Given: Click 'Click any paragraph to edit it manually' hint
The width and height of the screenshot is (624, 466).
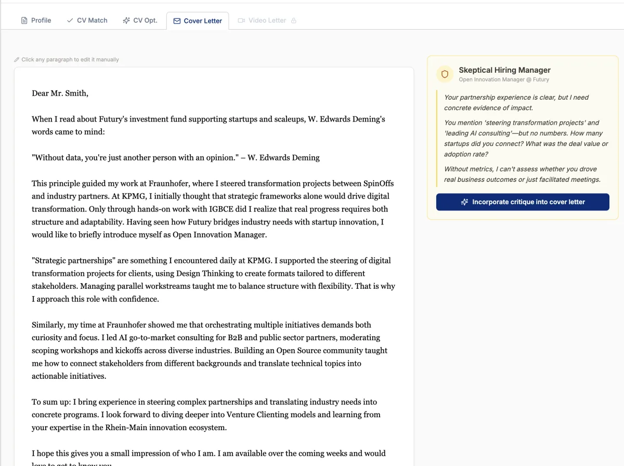Looking at the screenshot, I should [70, 60].
